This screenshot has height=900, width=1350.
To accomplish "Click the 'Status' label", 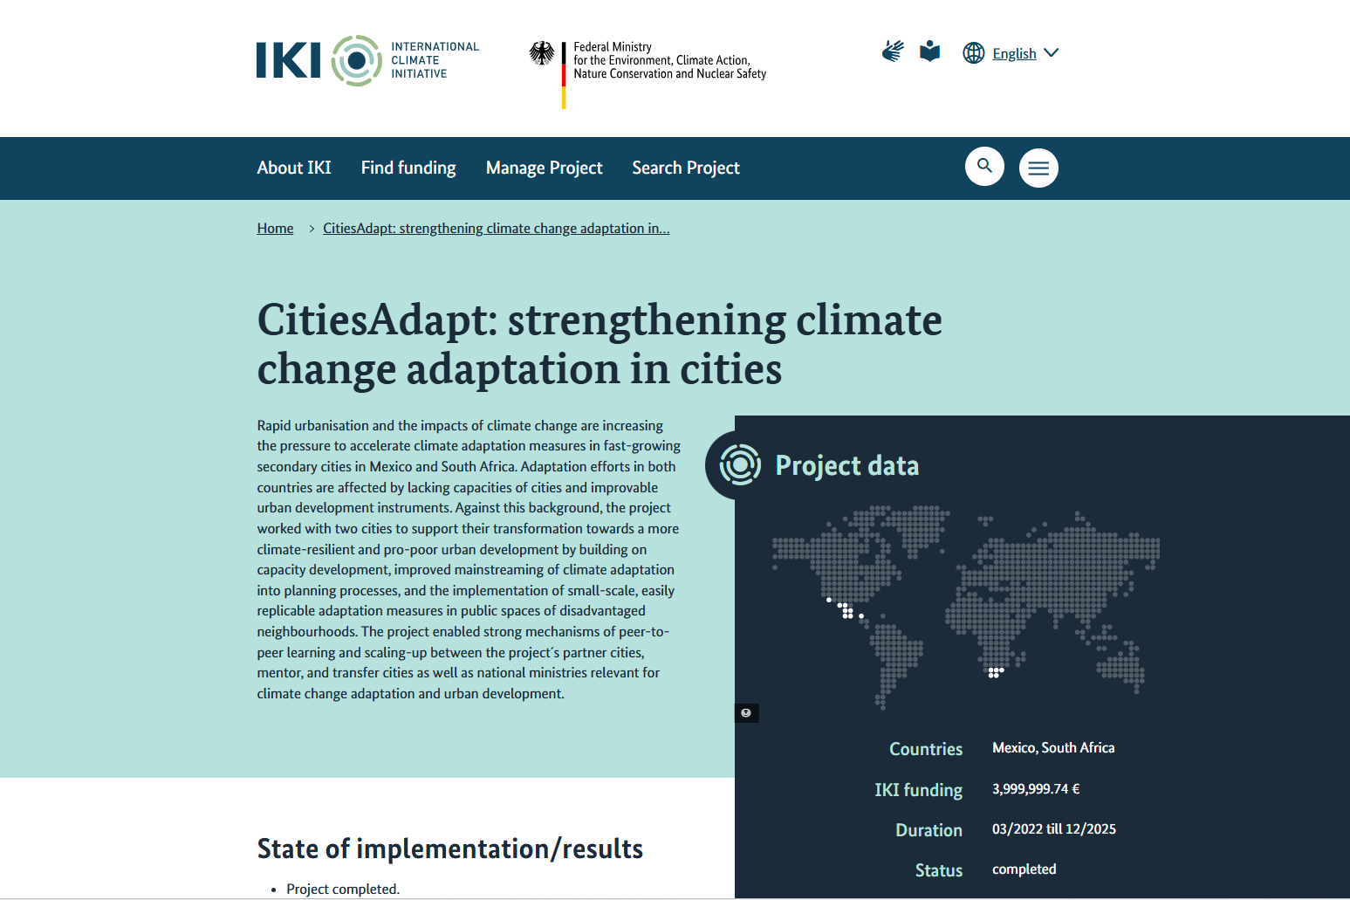I will click(939, 870).
